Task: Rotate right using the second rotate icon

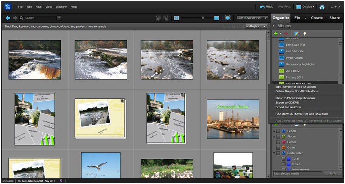Action: (x=166, y=18)
